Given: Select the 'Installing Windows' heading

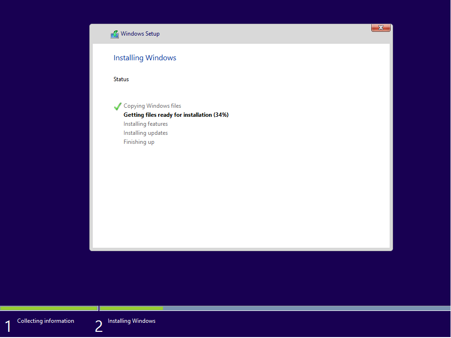Looking at the screenshot, I should (x=144, y=58).
